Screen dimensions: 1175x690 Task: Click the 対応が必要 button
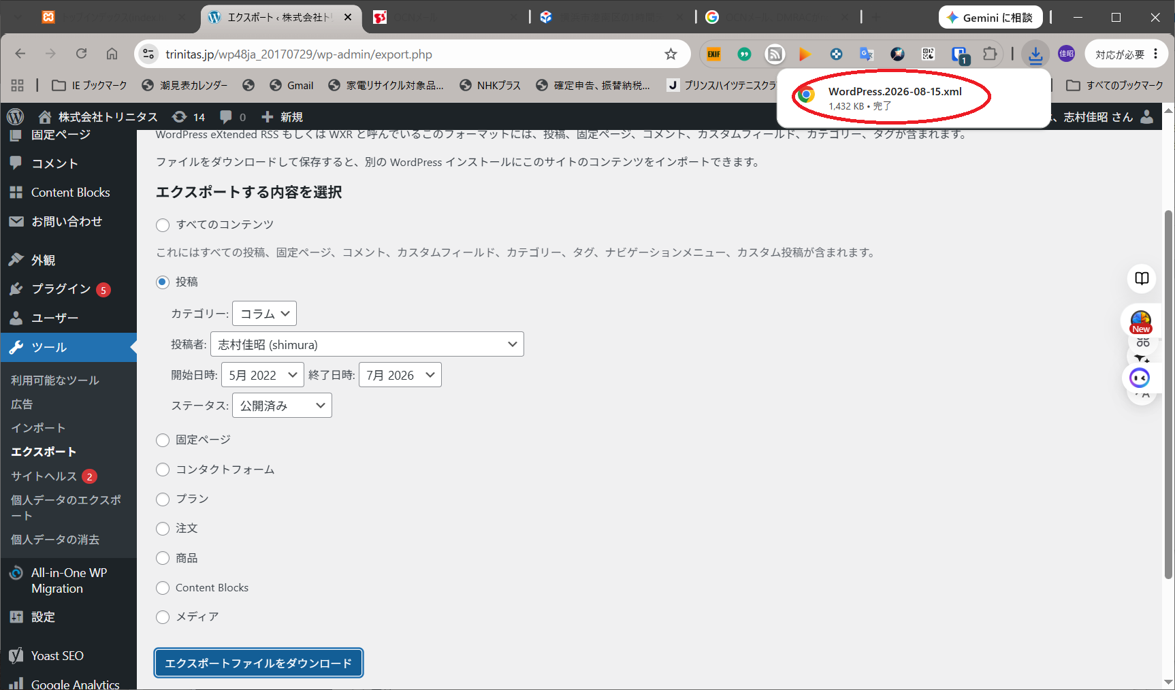tap(1120, 54)
